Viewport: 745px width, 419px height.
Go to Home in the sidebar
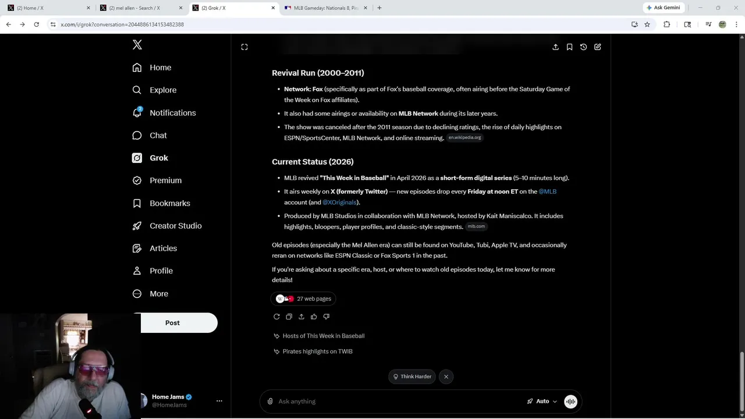152,68
